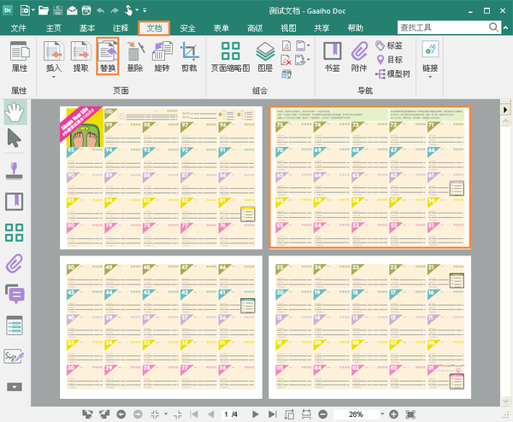Click the Stamp tool in left sidebar
This screenshot has width=513, height=422.
coord(15,169)
